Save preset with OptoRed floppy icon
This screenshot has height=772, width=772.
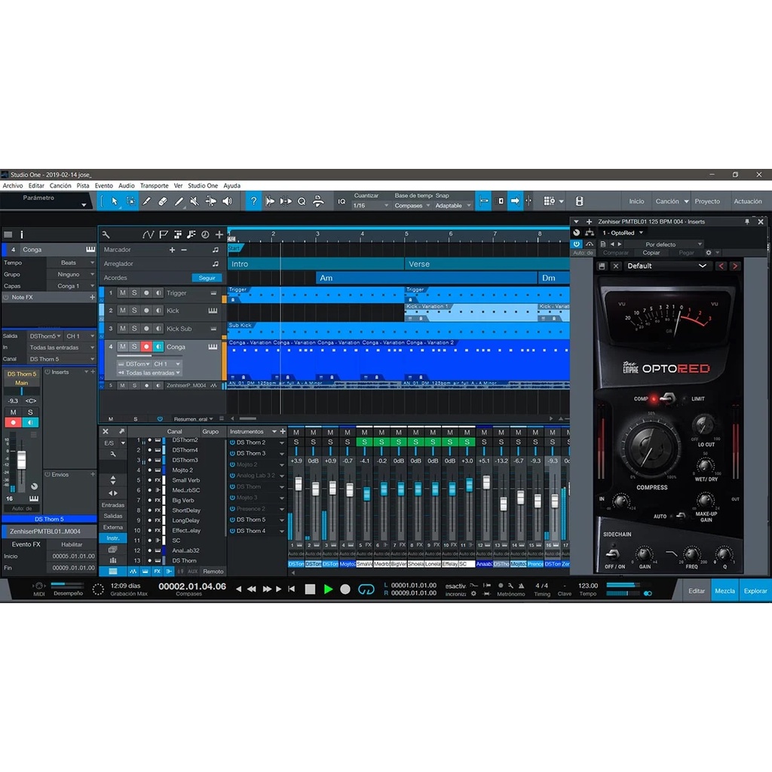[602, 266]
